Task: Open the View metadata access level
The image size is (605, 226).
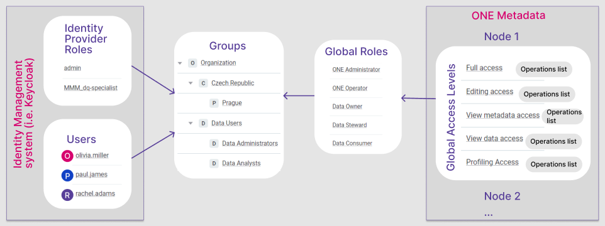Action: pyautogui.click(x=502, y=115)
